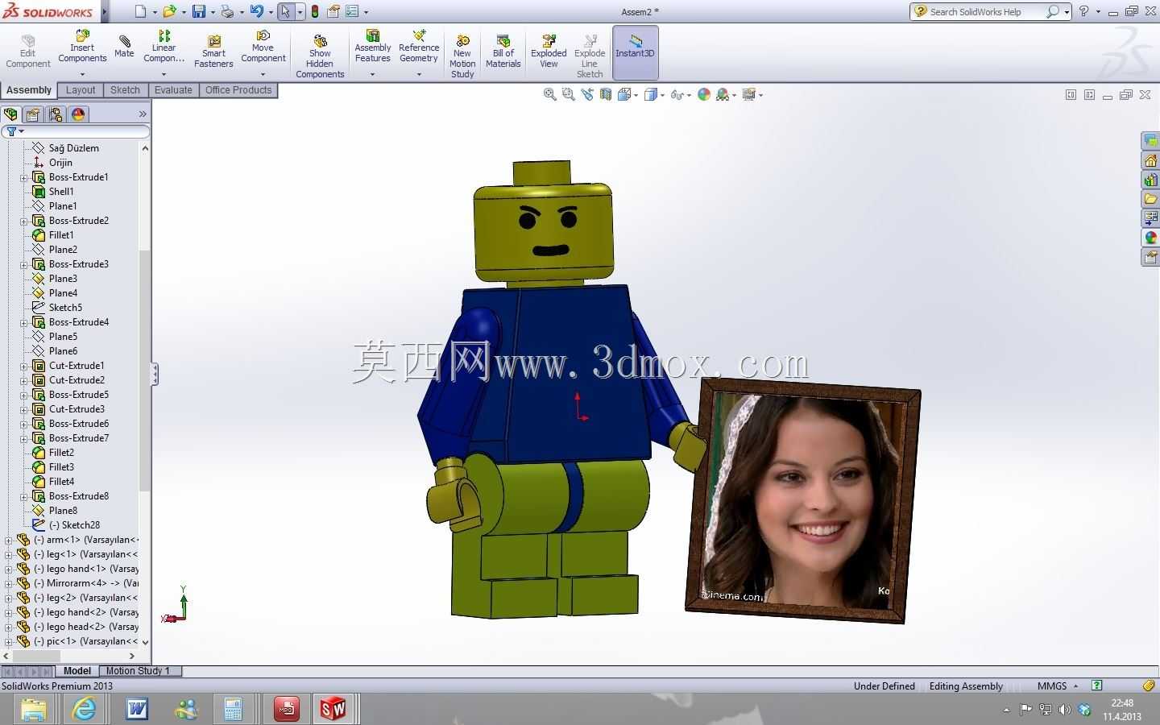Click Explode Line Sketch
Viewport: 1160px width, 725px height.
coord(590,56)
